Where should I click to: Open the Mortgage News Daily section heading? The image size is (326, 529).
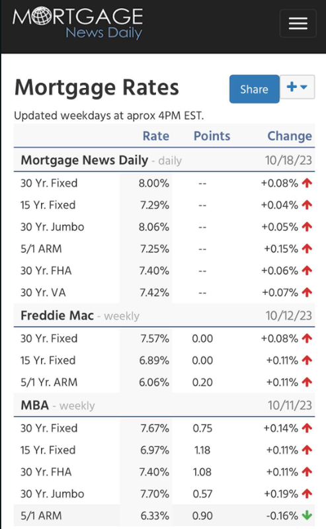tap(85, 160)
